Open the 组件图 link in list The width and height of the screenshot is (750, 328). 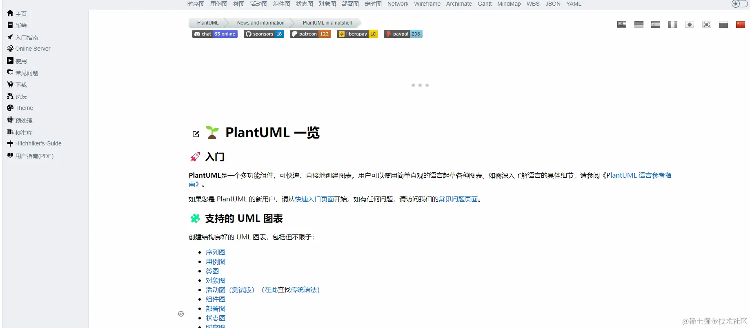coord(216,299)
